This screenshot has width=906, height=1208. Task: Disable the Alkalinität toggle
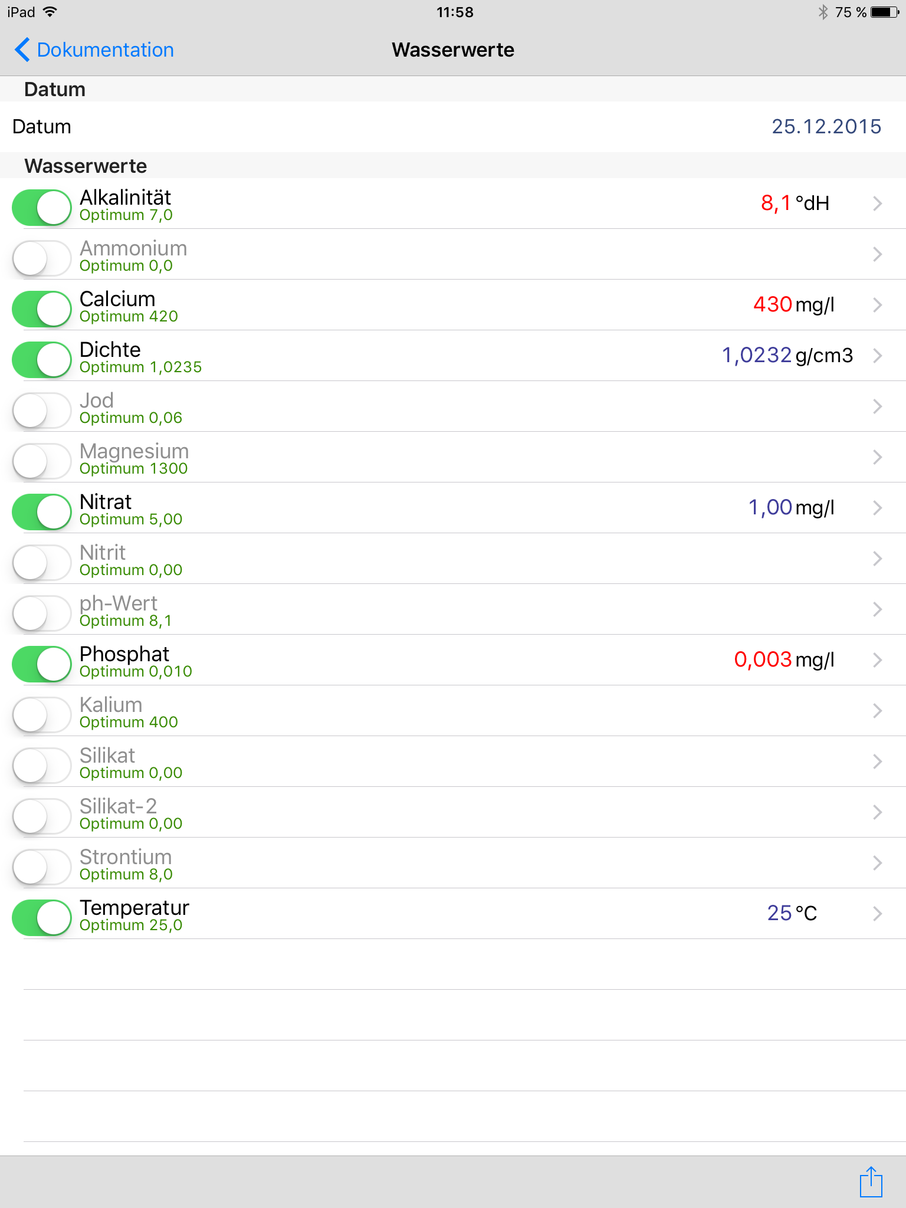(42, 208)
